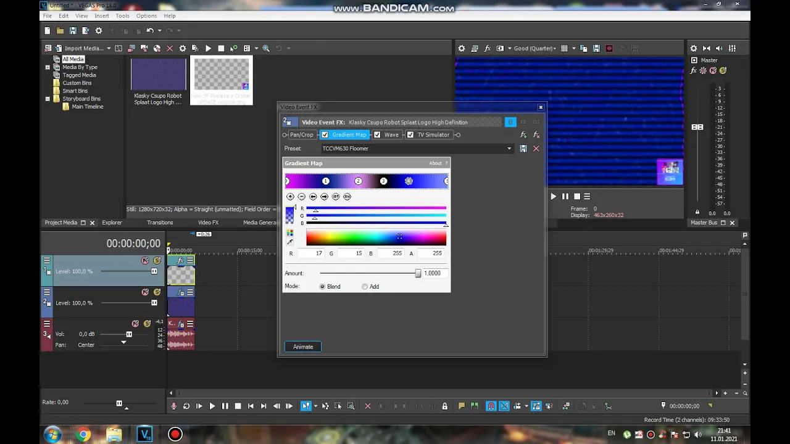Undo the last action
The width and height of the screenshot is (790, 444).
tap(149, 31)
